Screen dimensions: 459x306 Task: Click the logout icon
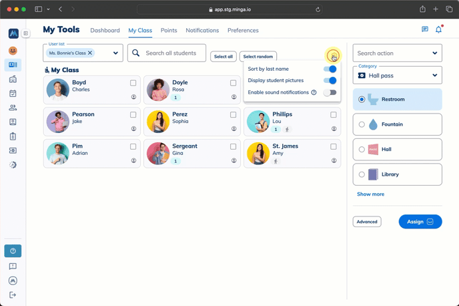tap(13, 295)
